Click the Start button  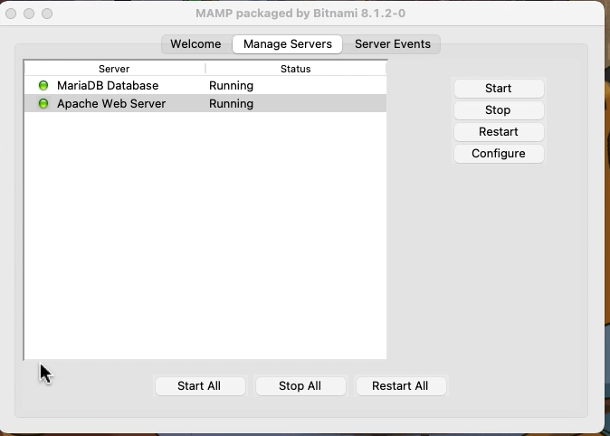click(499, 89)
